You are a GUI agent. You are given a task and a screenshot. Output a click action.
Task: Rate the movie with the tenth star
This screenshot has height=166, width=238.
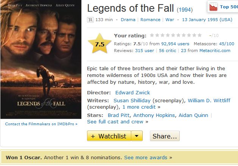(x=199, y=35)
